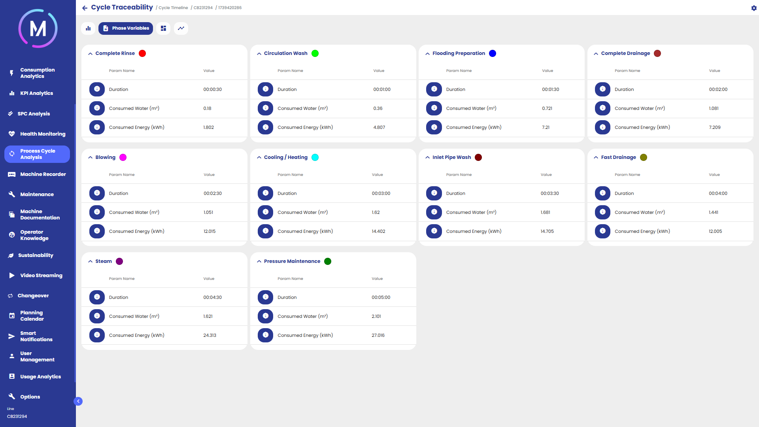The width and height of the screenshot is (759, 427).
Task: Go back using the arrow icon
Action: (x=85, y=8)
